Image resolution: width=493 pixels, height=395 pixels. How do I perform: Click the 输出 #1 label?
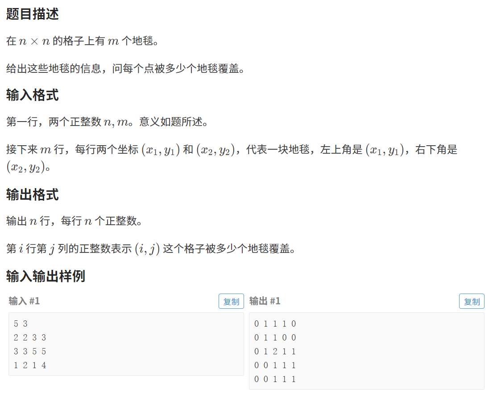click(265, 301)
